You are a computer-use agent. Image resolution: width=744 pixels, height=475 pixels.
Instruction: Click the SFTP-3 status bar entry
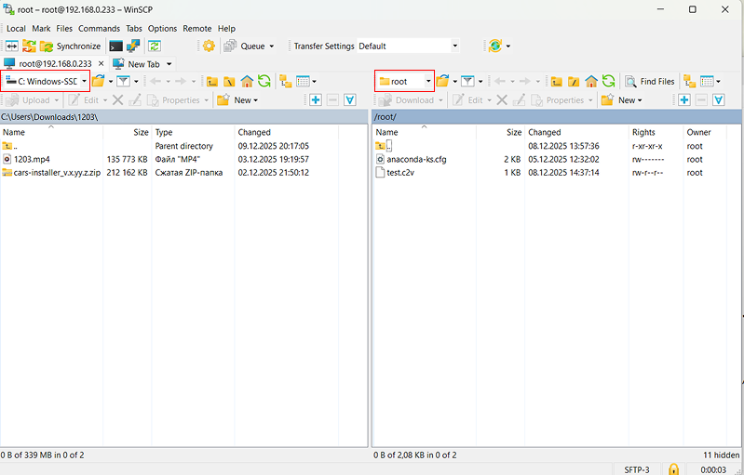point(637,469)
